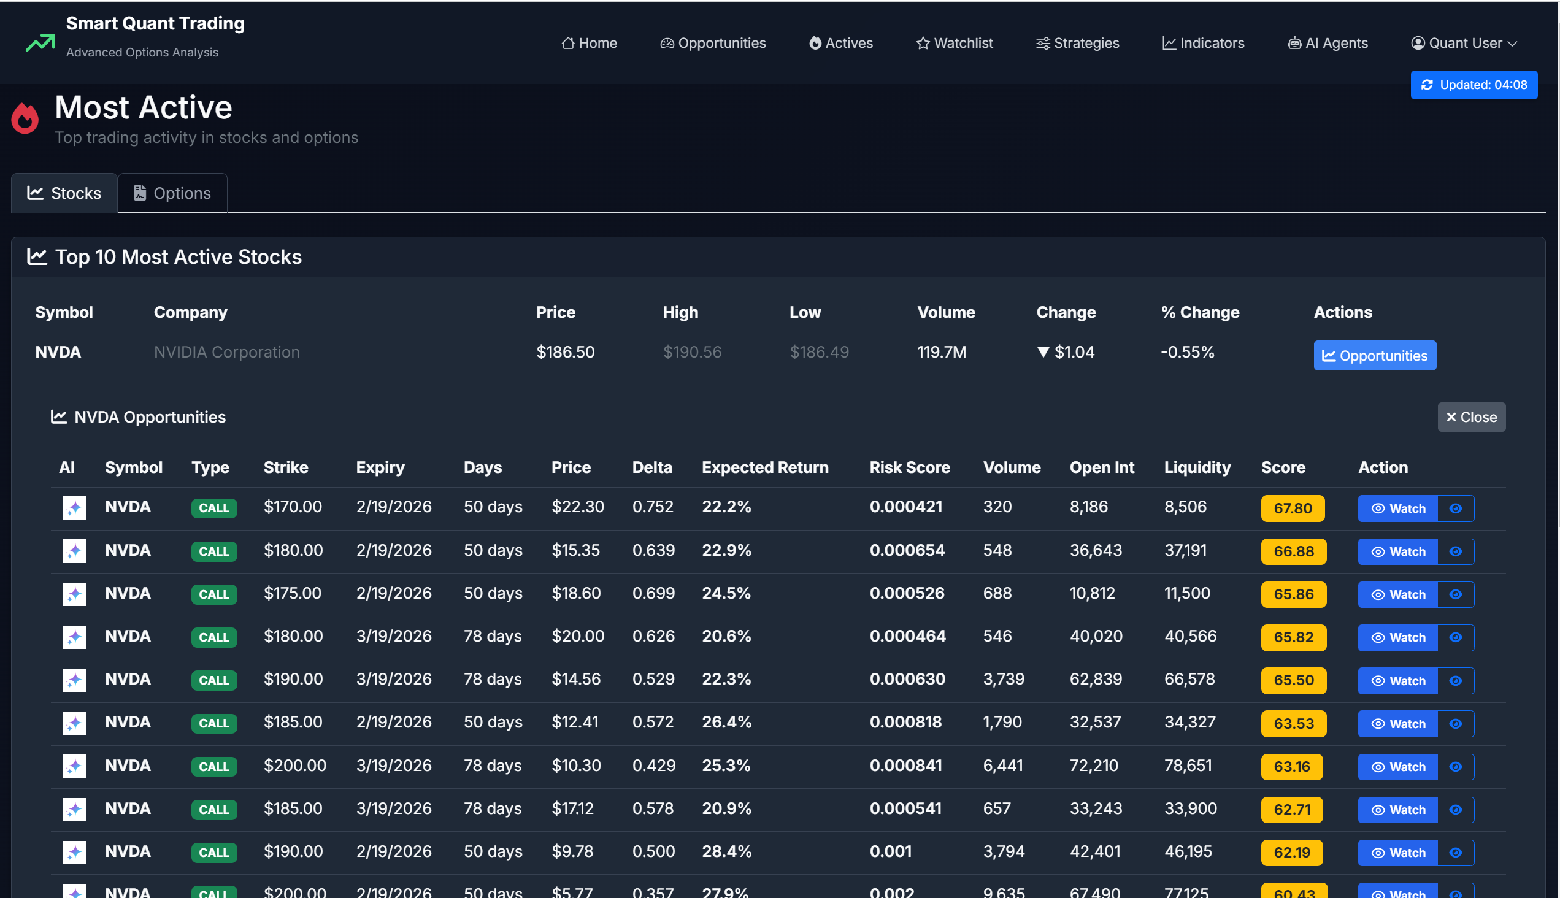Click the chart icon beside Top 10 Most Active Stocks
1560x898 pixels.
[37, 256]
